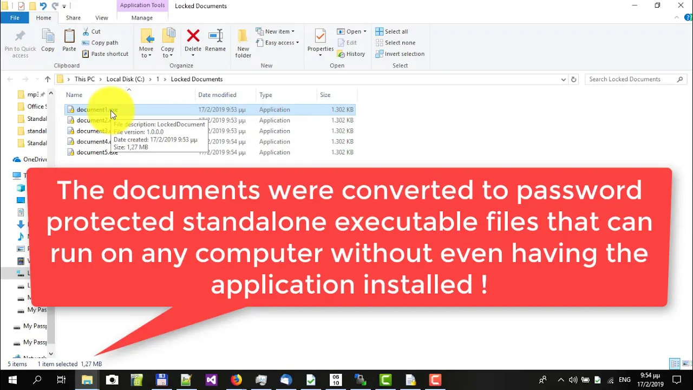This screenshot has height=390, width=693.
Task: Open History in the Open group
Action: pyautogui.click(x=351, y=54)
